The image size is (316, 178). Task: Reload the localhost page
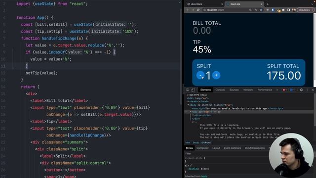198,10
